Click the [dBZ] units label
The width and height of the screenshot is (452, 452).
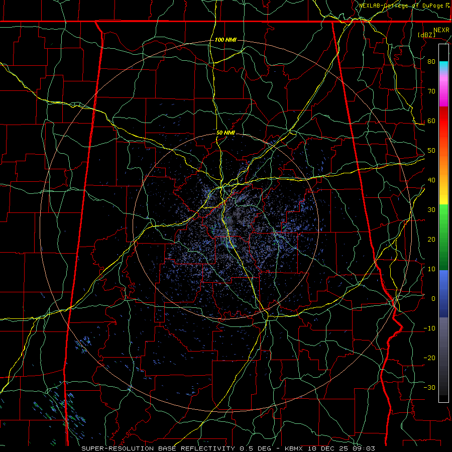click(426, 35)
